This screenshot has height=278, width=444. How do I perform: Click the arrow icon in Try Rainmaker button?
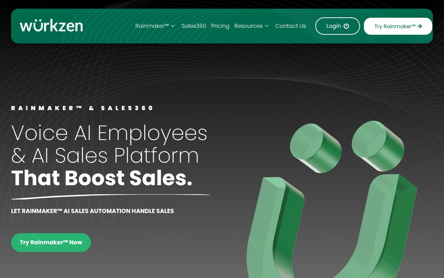pyautogui.click(x=419, y=26)
